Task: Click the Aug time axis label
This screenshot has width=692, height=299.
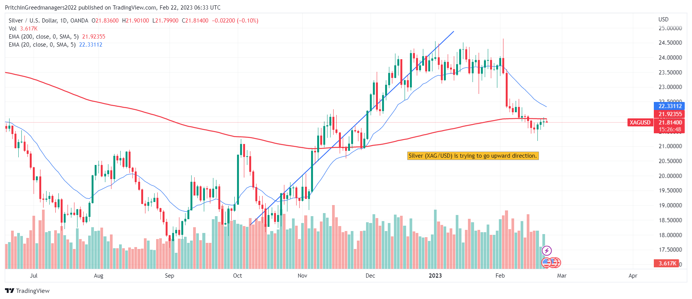Action: click(98, 276)
